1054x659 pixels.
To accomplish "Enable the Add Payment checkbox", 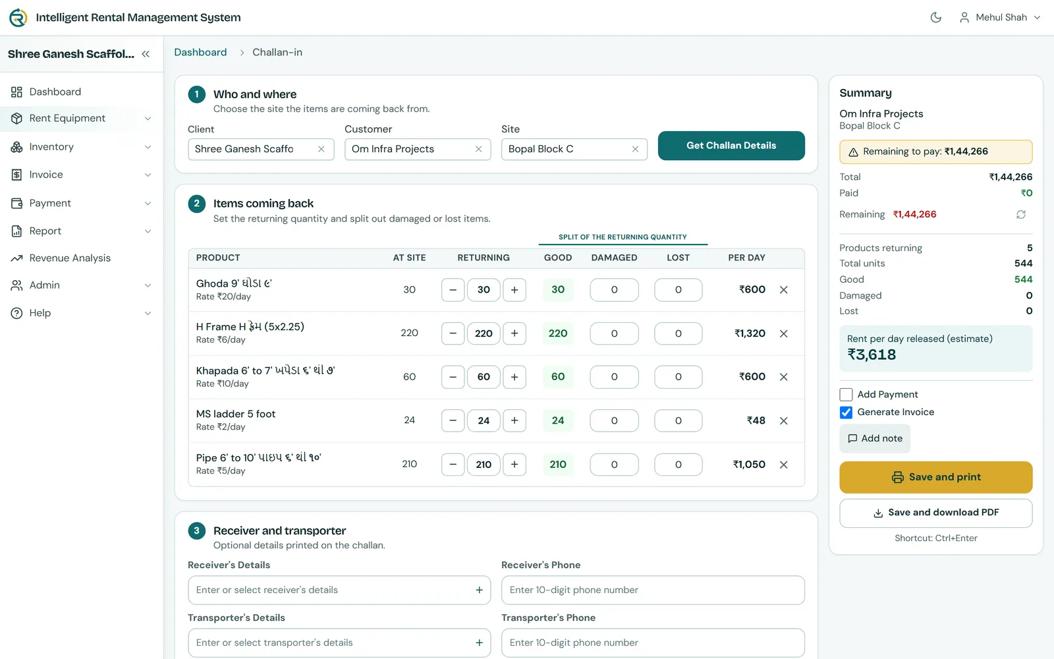I will (846, 395).
